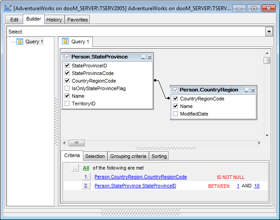This screenshot has width=280, height=220.
Task: Open the Grouping criteria tab
Action: (128, 156)
